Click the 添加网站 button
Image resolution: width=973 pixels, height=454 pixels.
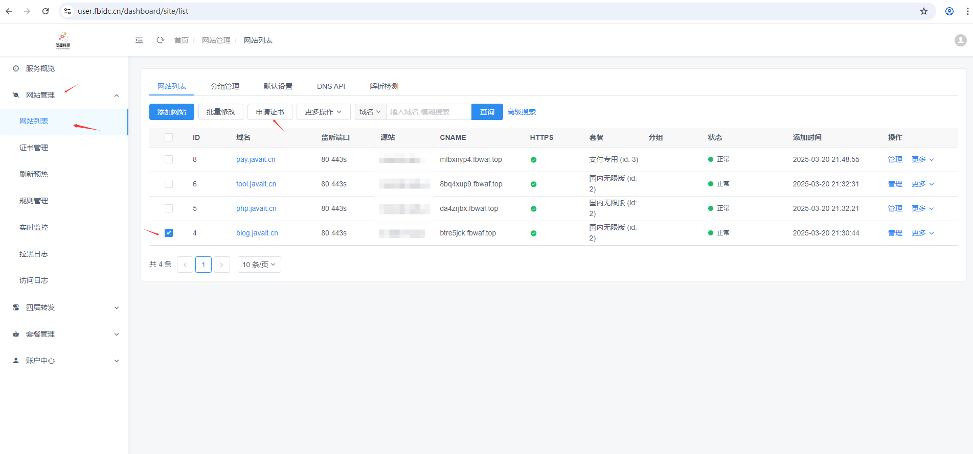pos(172,112)
